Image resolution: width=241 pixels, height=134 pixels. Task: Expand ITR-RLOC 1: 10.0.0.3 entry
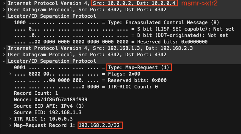[x=10, y=119]
